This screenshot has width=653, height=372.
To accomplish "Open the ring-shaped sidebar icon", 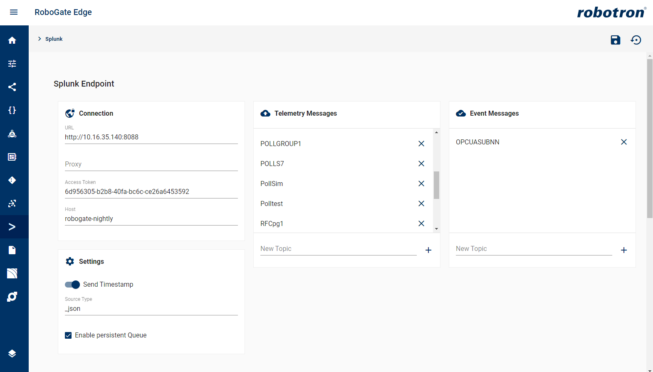I will point(12,297).
